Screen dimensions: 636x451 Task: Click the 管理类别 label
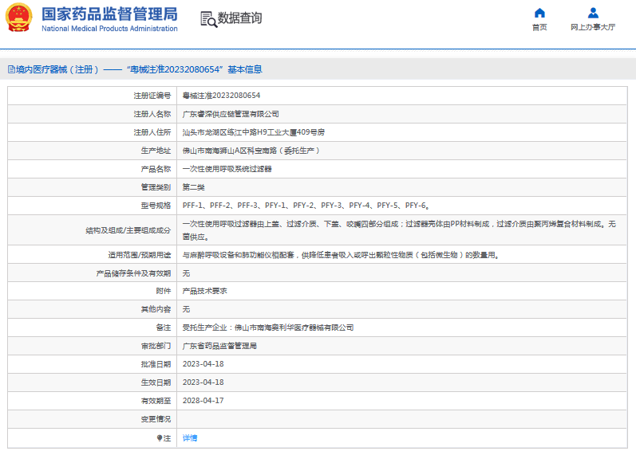pos(156,187)
